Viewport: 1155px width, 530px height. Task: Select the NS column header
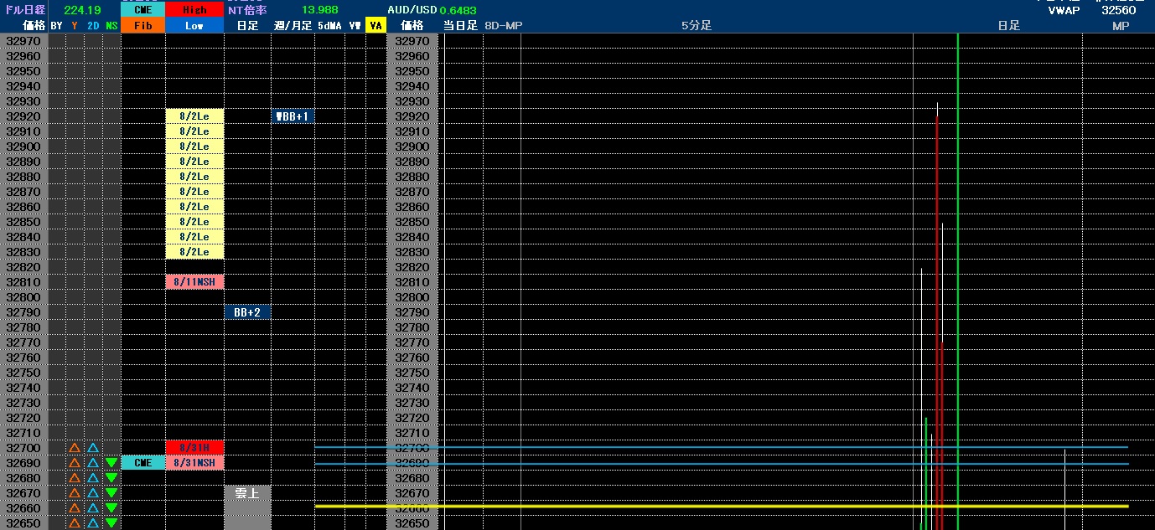pyautogui.click(x=111, y=26)
